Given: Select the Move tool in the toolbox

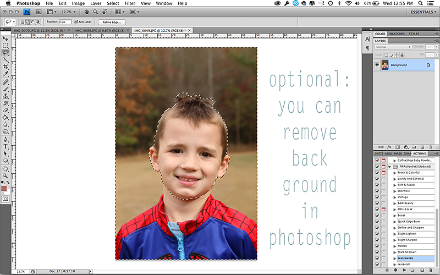Looking at the screenshot, I should [x=5, y=38].
